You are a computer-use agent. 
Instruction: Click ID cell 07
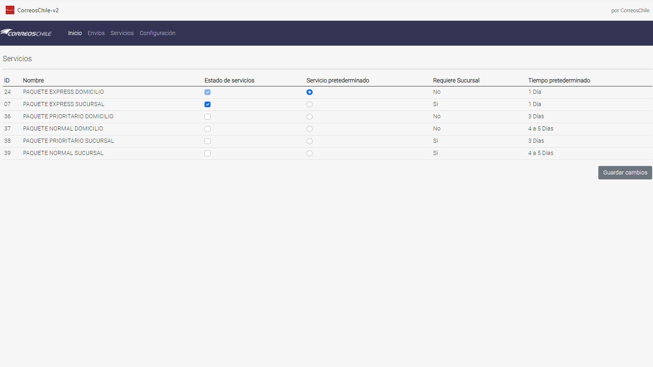pos(7,104)
